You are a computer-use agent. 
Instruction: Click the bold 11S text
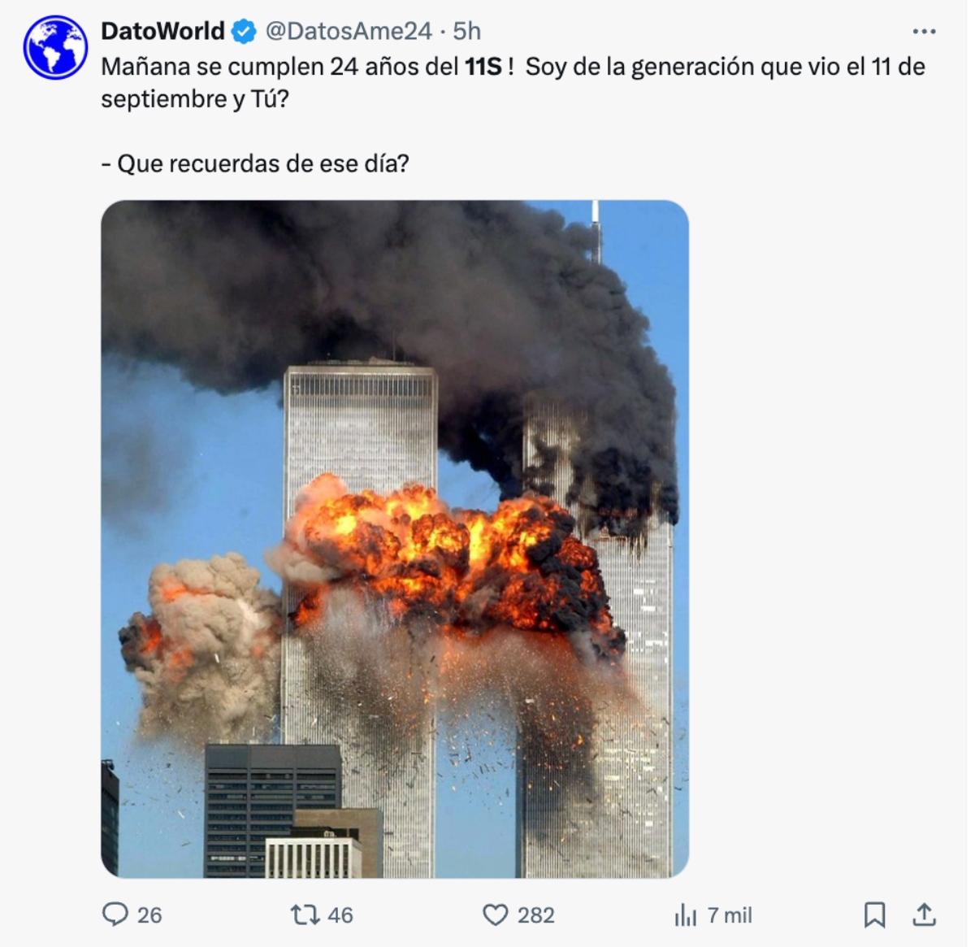(x=483, y=67)
